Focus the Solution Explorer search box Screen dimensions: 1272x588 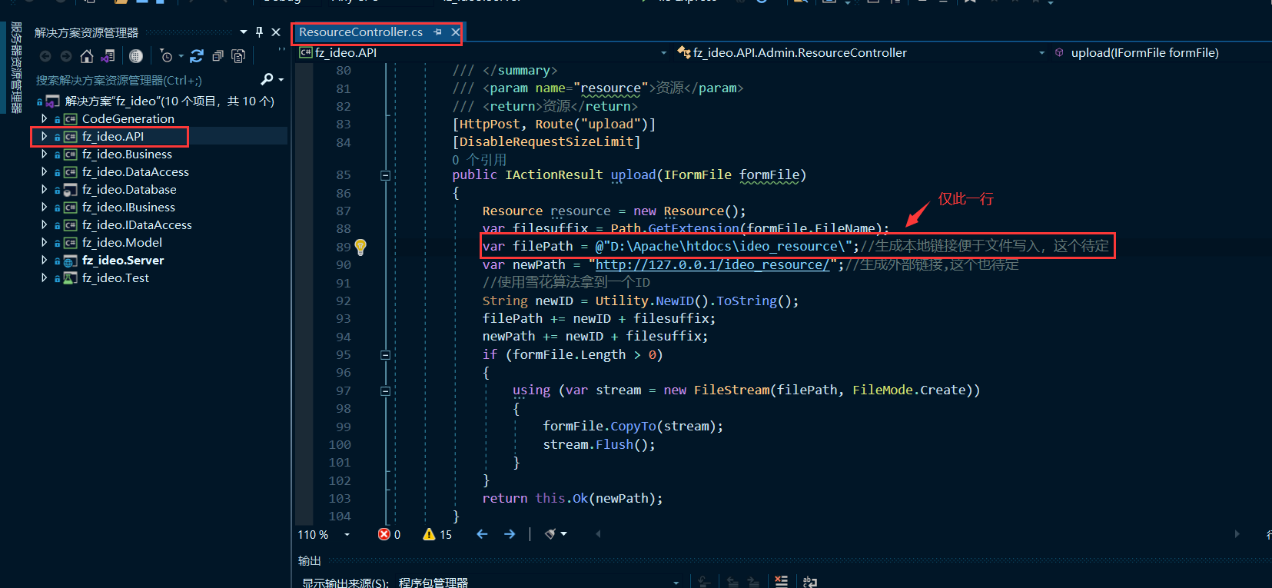(146, 80)
